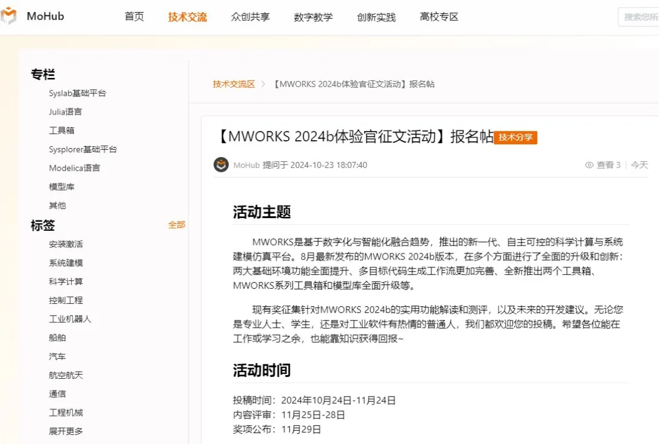
Task: Switch to the 众创共享 section
Action: (x=250, y=16)
